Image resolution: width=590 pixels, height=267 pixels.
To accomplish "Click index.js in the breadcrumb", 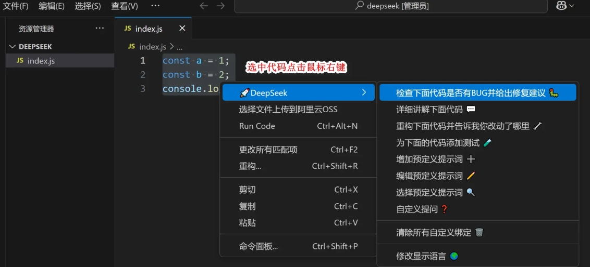I will click(x=152, y=47).
